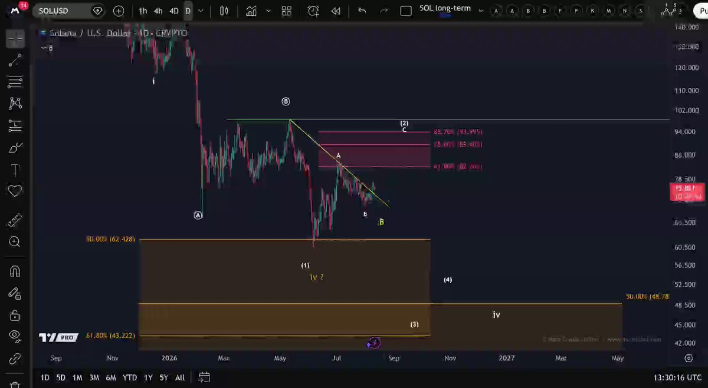The height and width of the screenshot is (388, 708).
Task: Click the favorite tool circle labeled M
Action: 608,11
